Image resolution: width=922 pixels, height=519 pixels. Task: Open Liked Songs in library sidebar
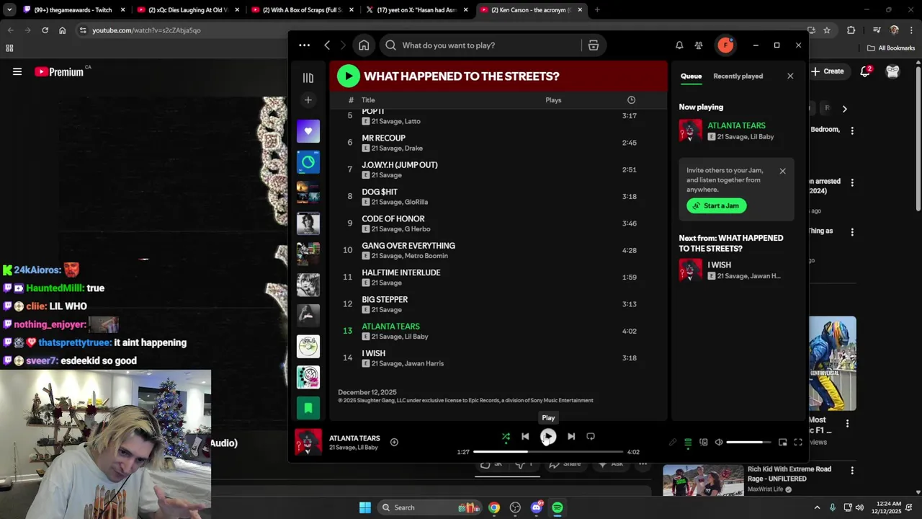pyautogui.click(x=308, y=131)
